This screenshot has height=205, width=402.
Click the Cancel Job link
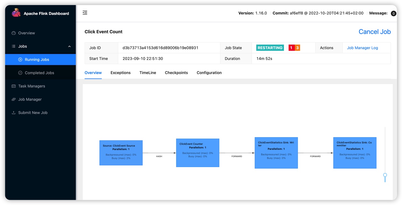(374, 32)
